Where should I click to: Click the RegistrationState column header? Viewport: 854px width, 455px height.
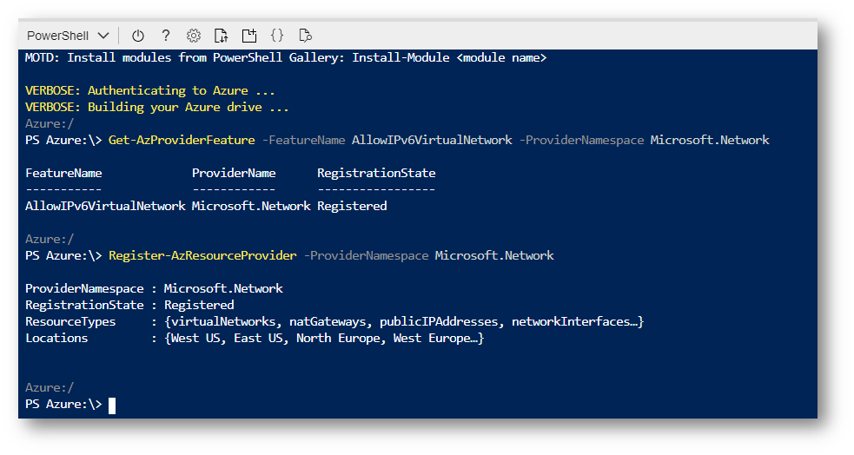[x=376, y=174]
